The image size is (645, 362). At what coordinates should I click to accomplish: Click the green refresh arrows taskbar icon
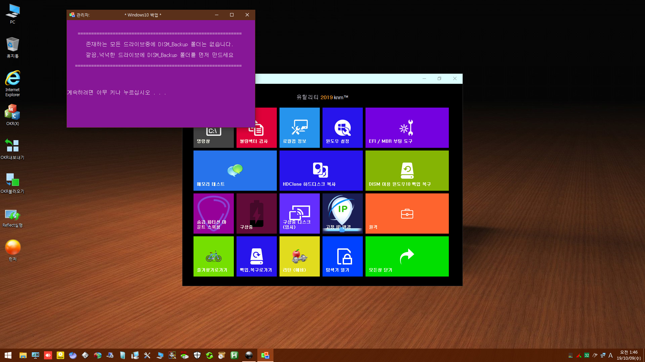click(210, 355)
